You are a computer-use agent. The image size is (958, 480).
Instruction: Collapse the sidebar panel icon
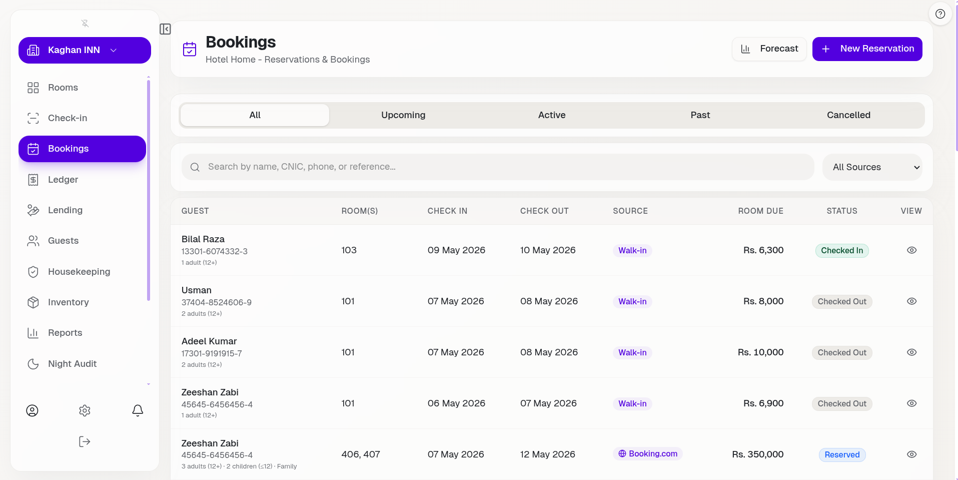click(x=165, y=29)
